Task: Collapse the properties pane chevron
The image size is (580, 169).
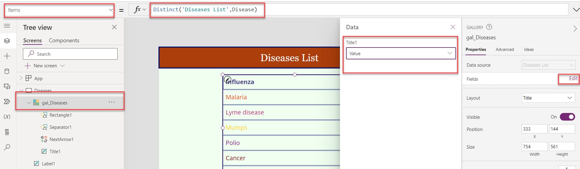Action: pyautogui.click(x=575, y=29)
